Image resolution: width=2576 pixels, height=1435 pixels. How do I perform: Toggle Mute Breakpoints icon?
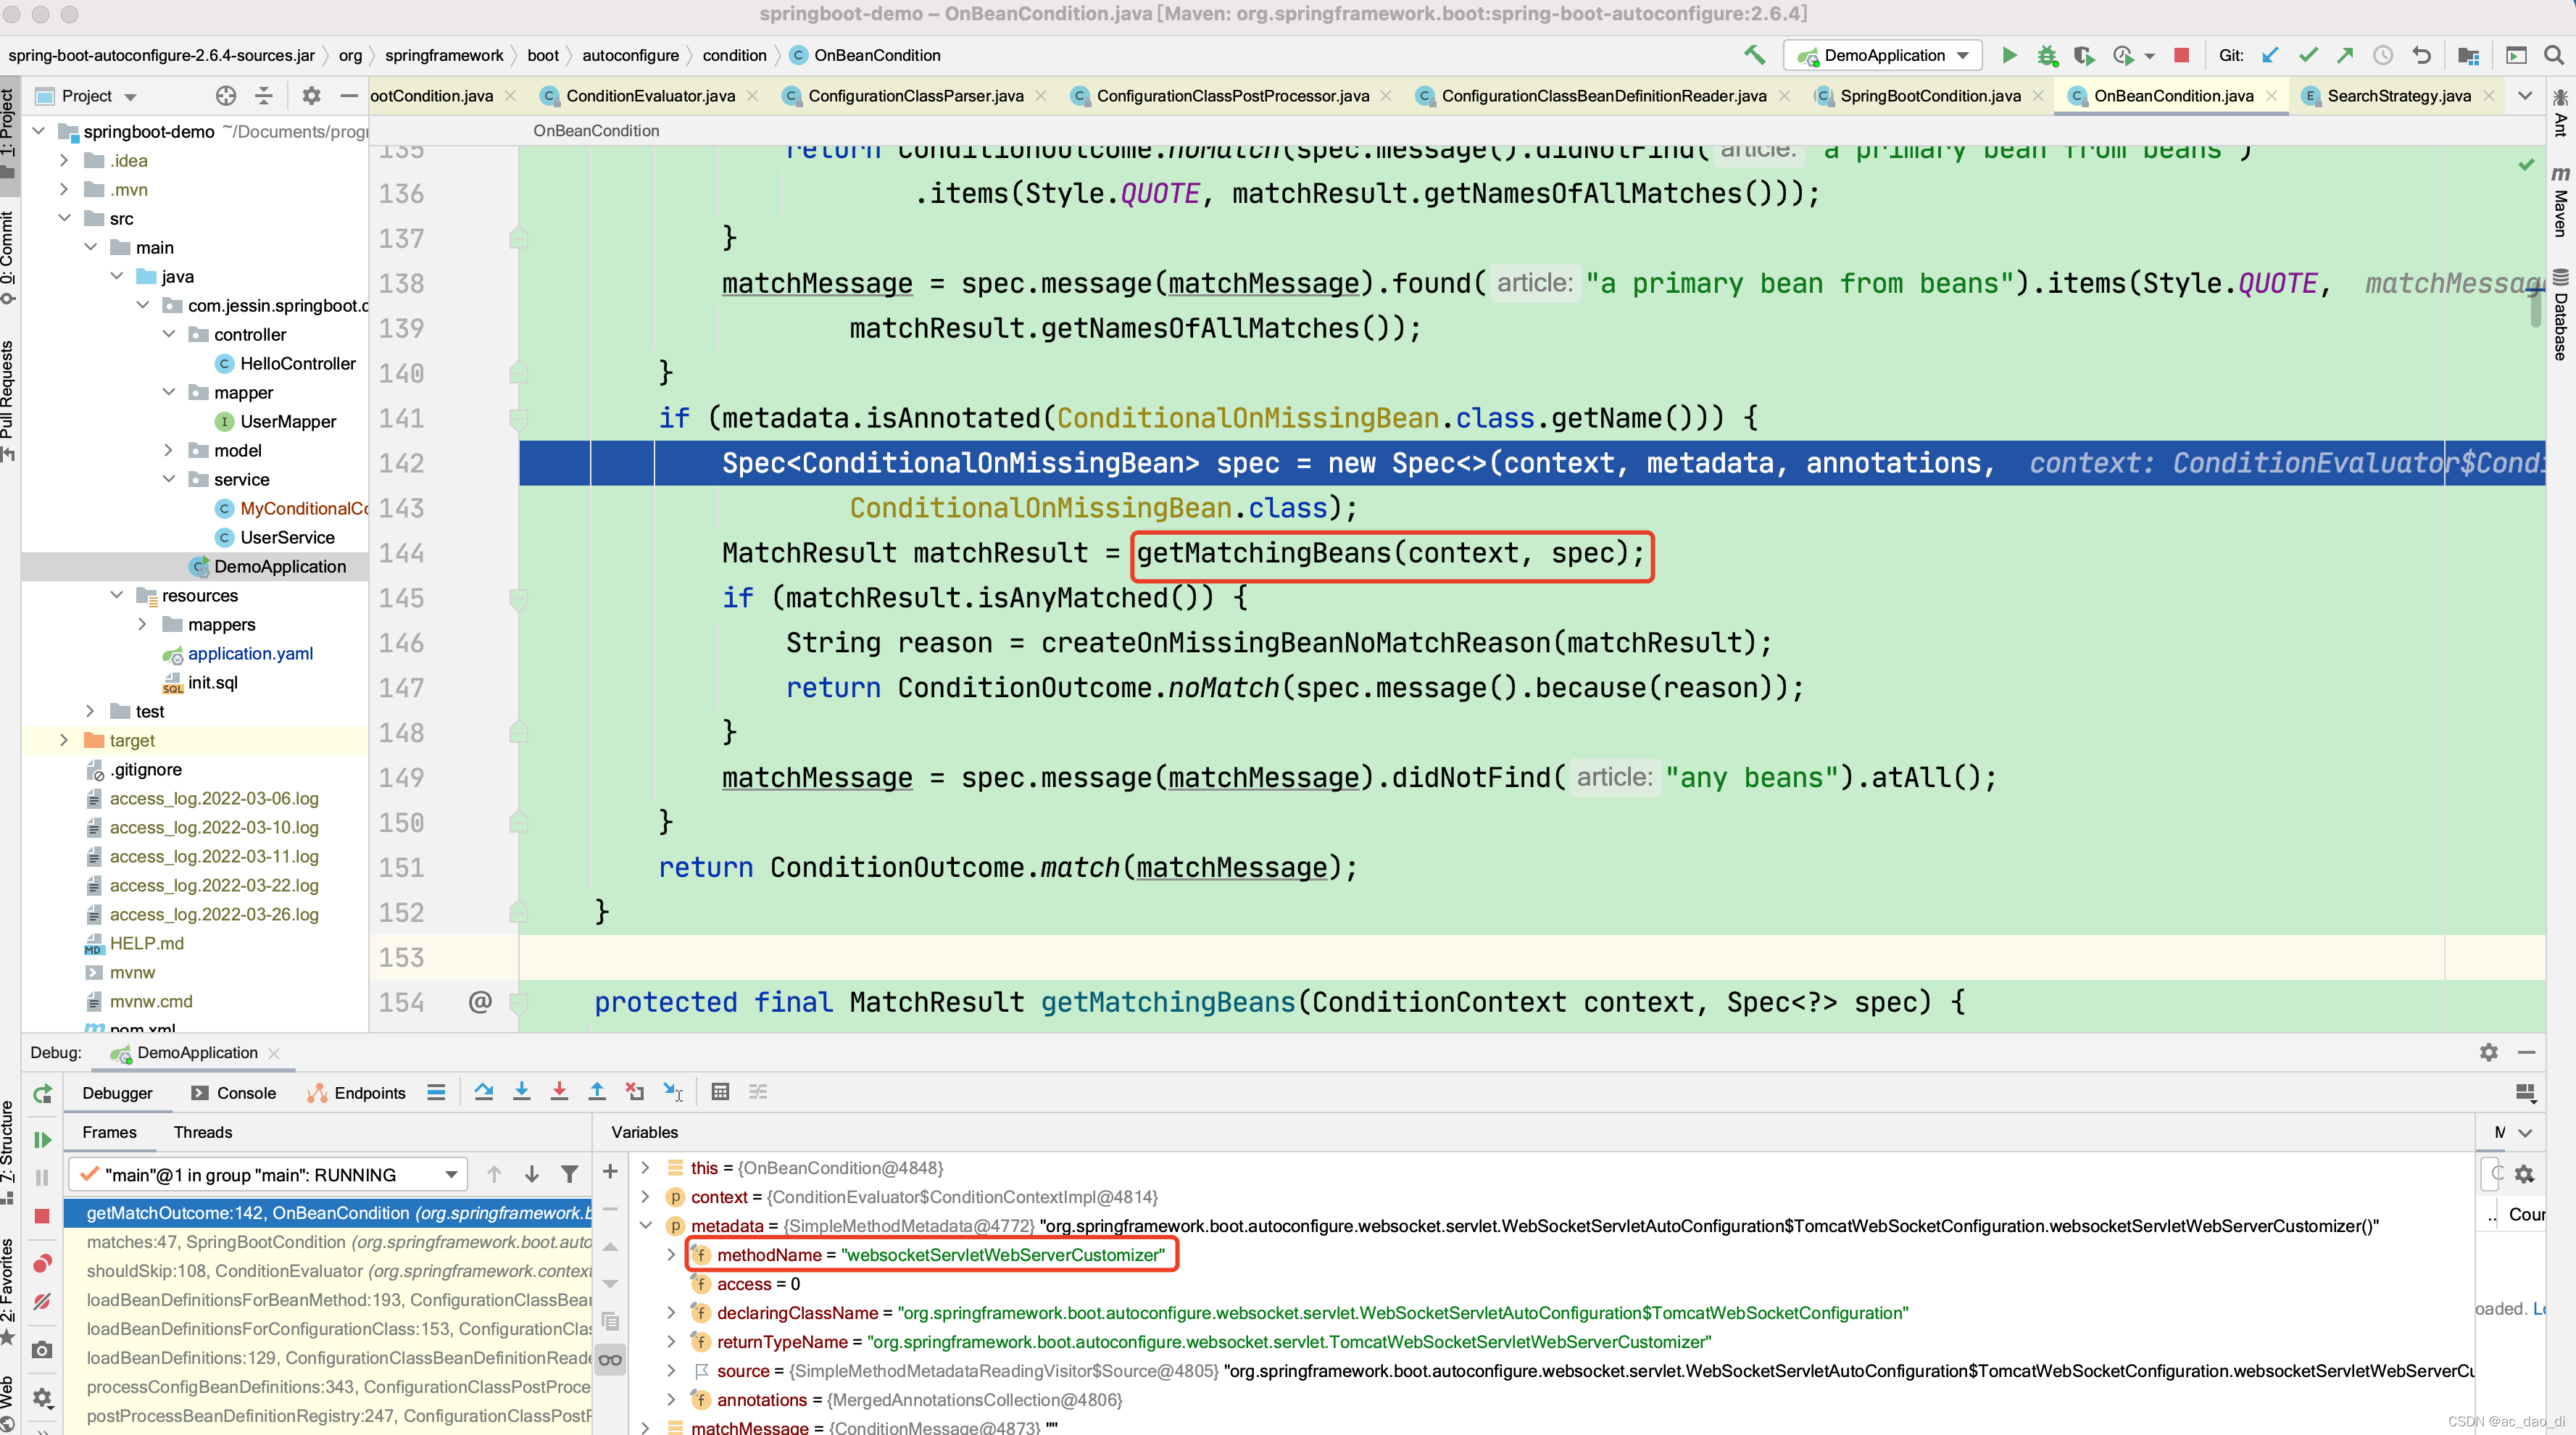click(x=42, y=1302)
